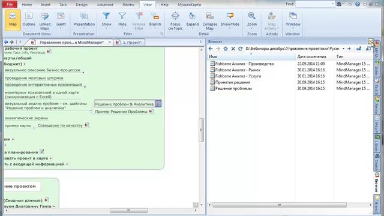Go forward in the Browser pane
This screenshot has height=216, width=384.
pos(218,49)
